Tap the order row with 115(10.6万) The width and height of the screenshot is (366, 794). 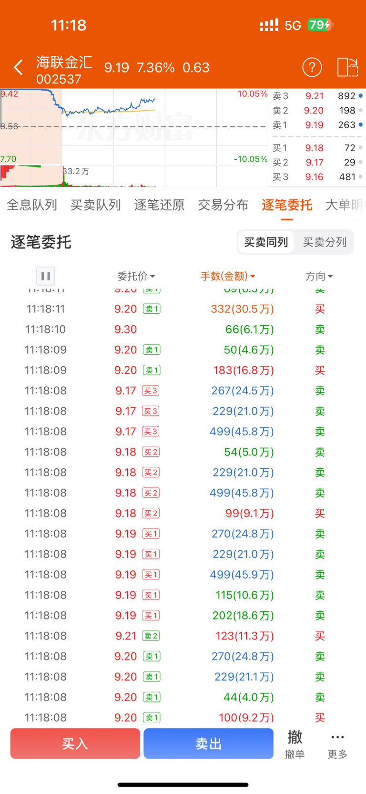(x=183, y=595)
